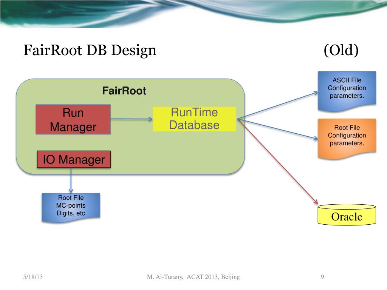Select the yellow Oracle database cylinder
Image resolution: width=387 pixels, height=290 pixels.
pyautogui.click(x=347, y=214)
